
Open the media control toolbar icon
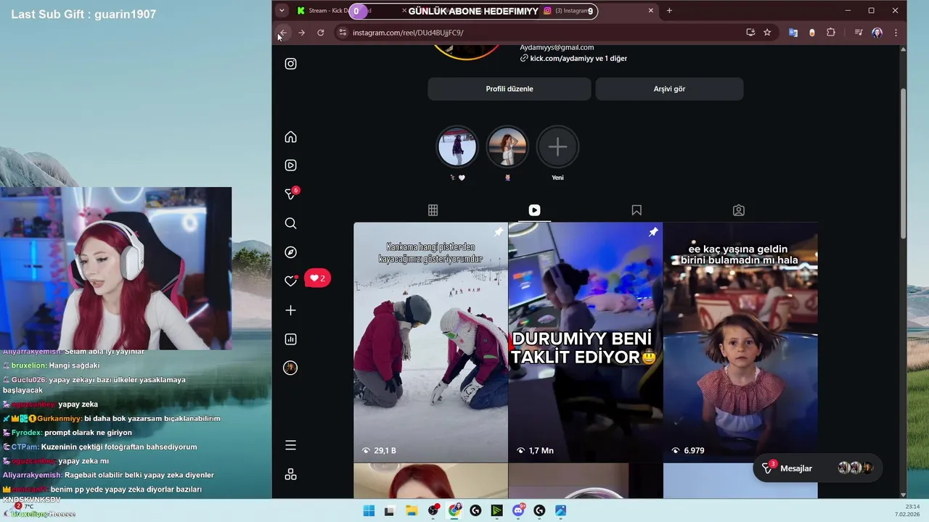(x=859, y=33)
